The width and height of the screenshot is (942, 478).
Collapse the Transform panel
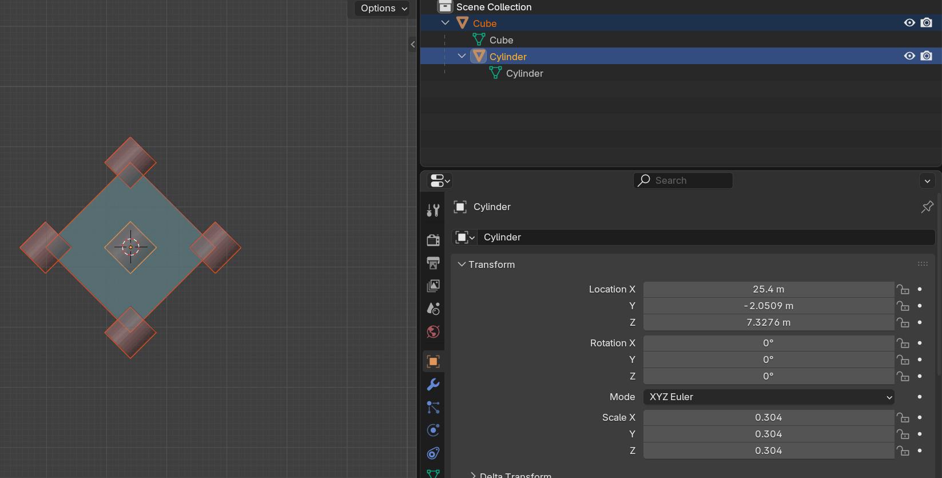tap(462, 264)
